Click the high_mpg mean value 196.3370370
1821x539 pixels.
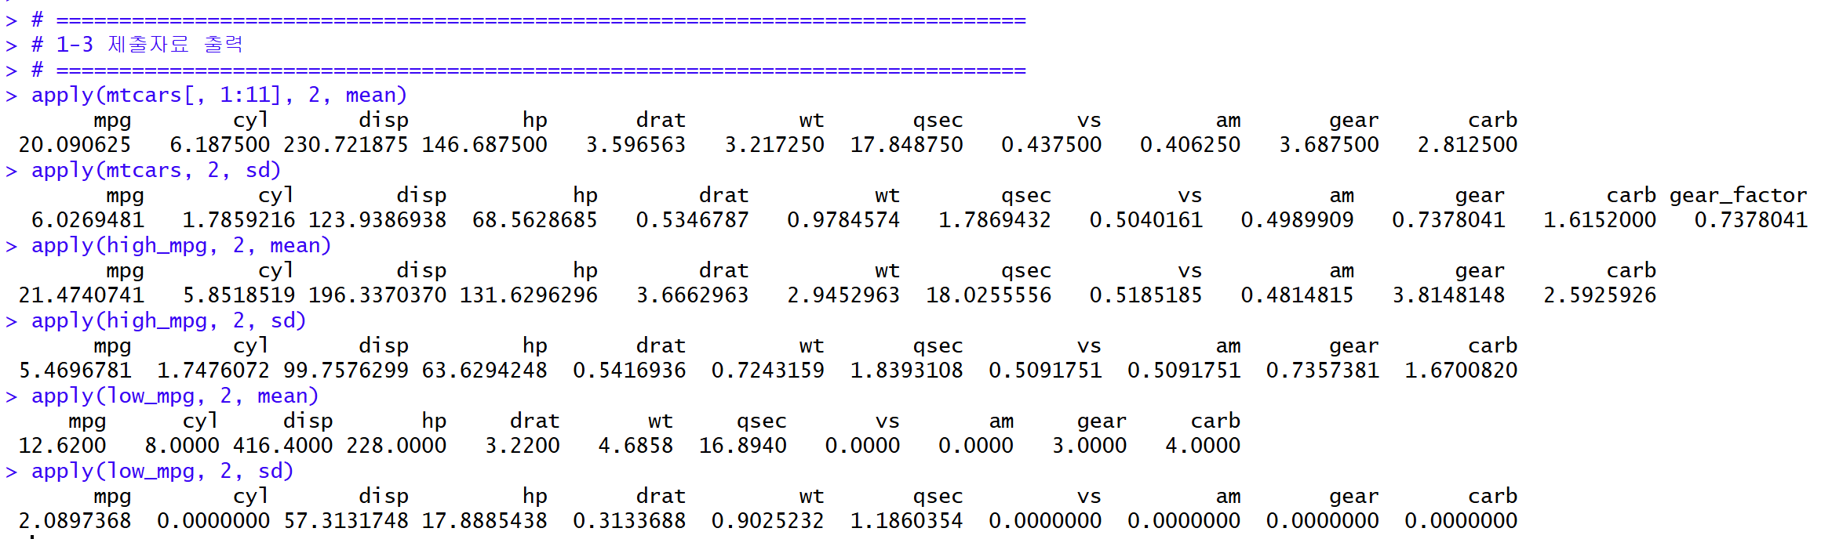pyautogui.click(x=377, y=295)
